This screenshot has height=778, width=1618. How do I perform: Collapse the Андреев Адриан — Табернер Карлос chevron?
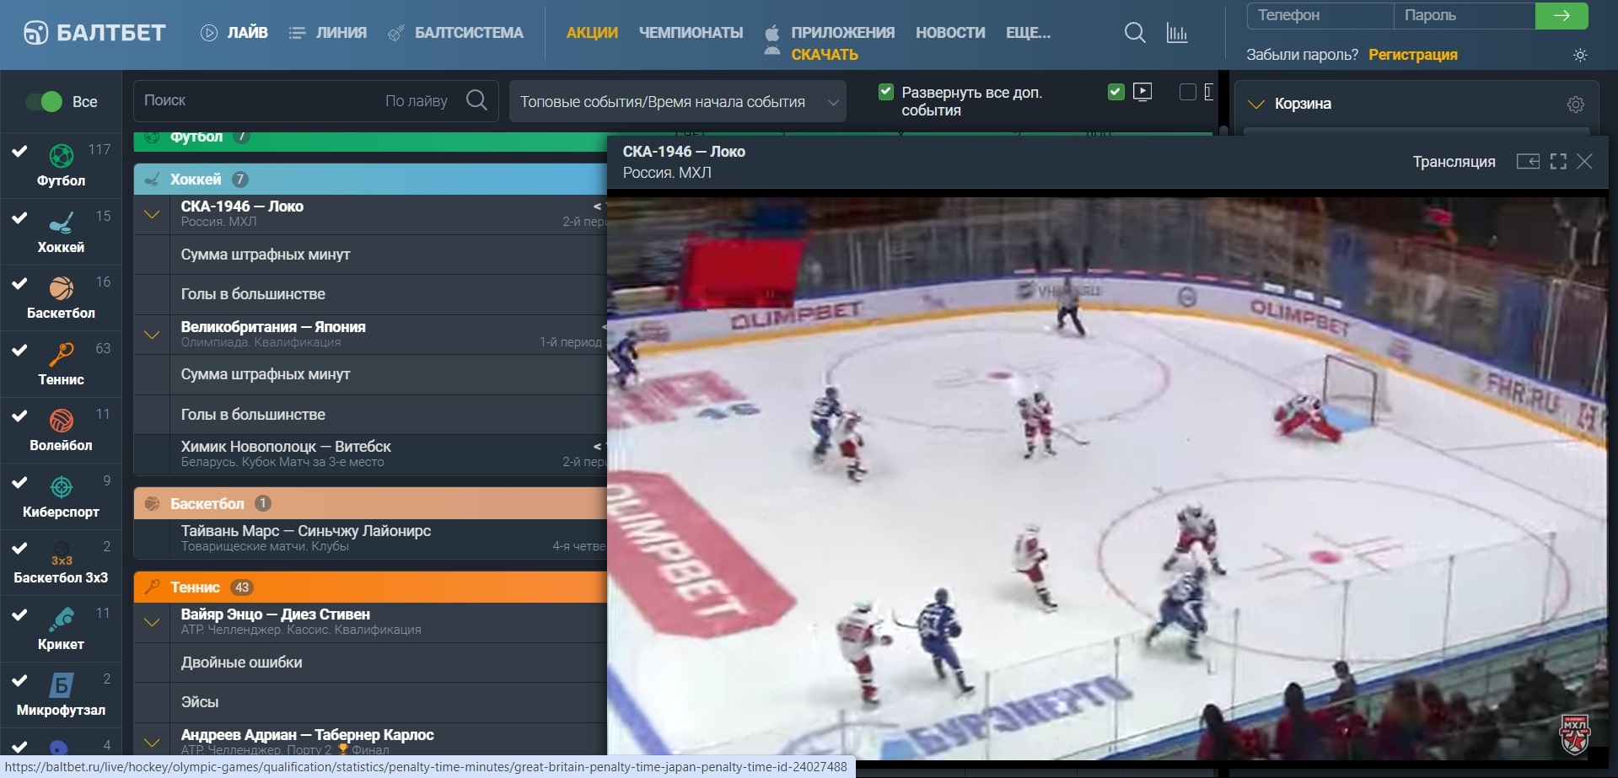tap(152, 743)
